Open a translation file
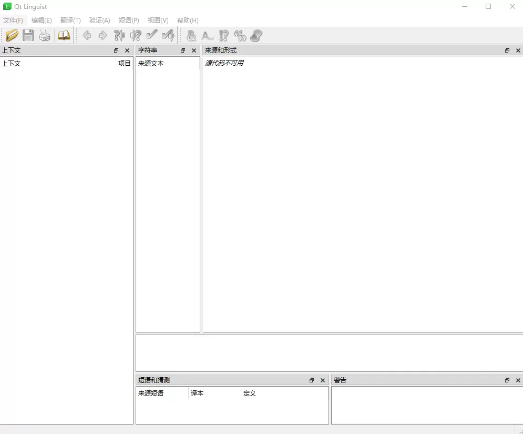Image resolution: width=523 pixels, height=434 pixels. tap(12, 35)
